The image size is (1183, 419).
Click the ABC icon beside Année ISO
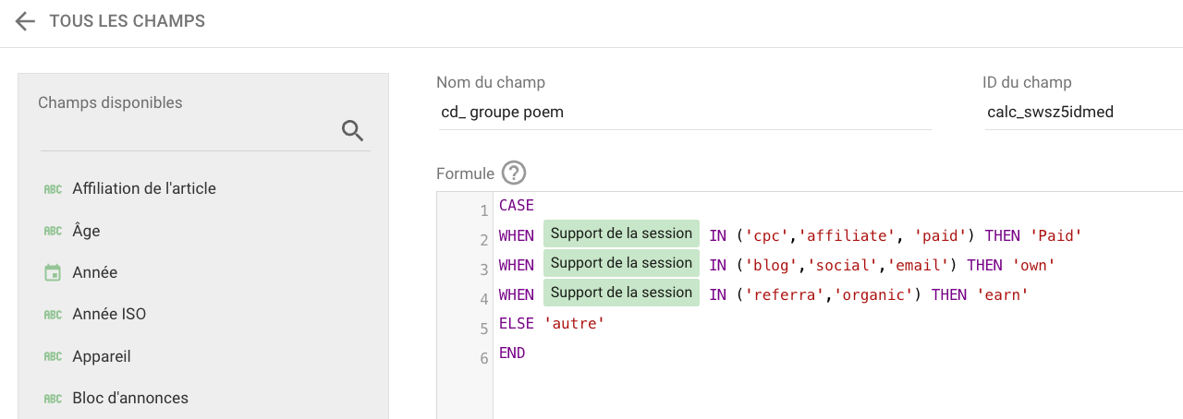click(54, 314)
